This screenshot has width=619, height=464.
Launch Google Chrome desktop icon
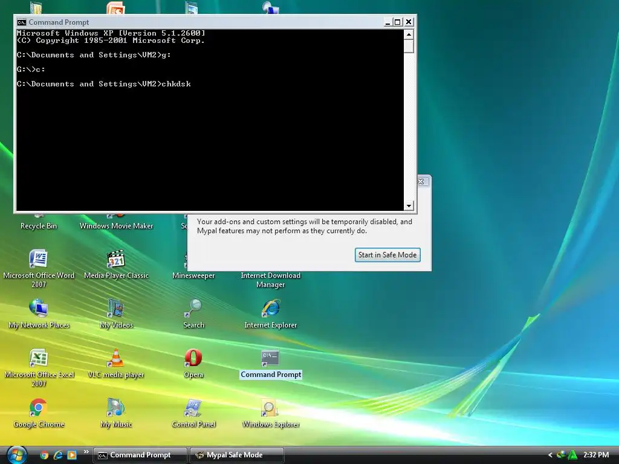point(38,408)
